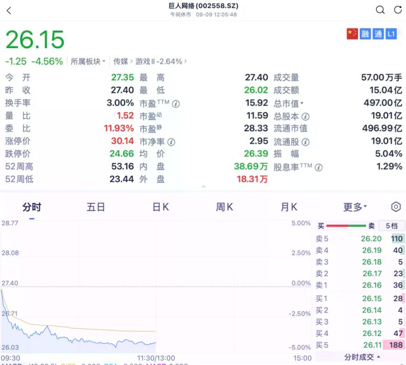Select the 卖1 row at 26.16
This screenshot has width=406, height=365.
tap(359, 285)
